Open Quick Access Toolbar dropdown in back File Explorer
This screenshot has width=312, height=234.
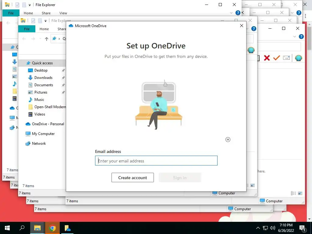(x=30, y=5)
